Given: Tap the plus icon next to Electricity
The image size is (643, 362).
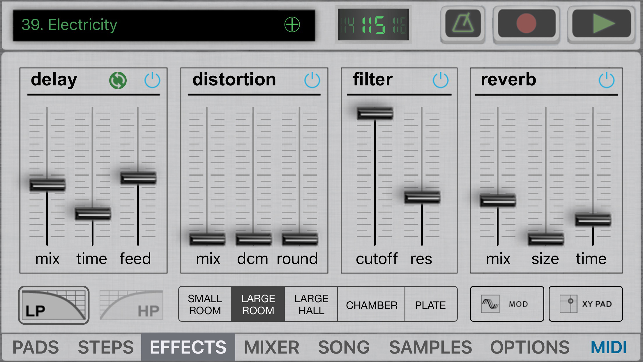Looking at the screenshot, I should [x=292, y=24].
